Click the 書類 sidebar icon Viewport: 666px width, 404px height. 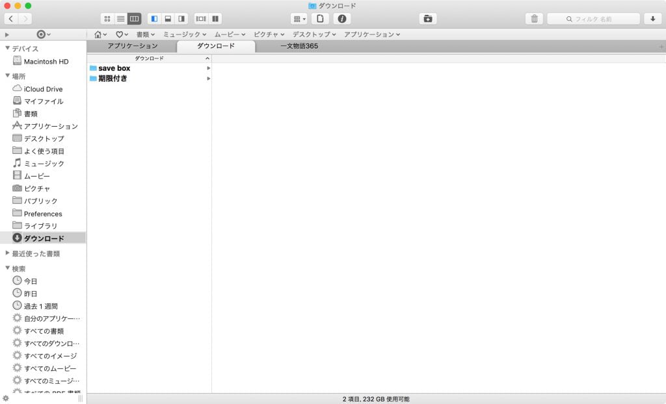17,113
